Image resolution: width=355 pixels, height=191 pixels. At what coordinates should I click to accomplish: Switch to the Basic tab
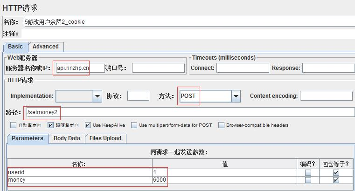click(15, 47)
